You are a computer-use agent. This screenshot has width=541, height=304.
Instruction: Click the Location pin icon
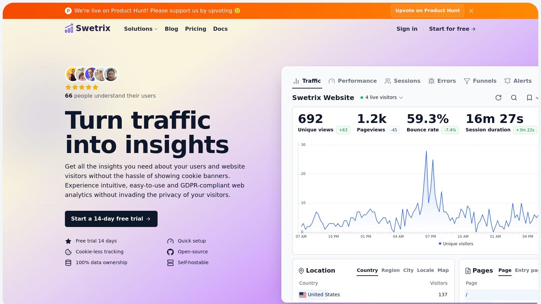pos(301,271)
